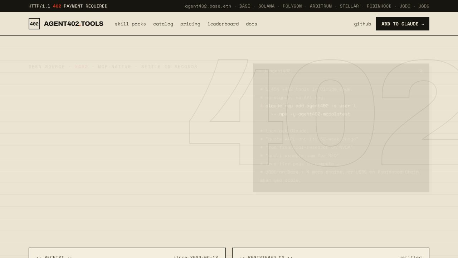
Task: Click HTTP/1.1 402 PAYMENT REQUIRED banner text
Action: 68,6
